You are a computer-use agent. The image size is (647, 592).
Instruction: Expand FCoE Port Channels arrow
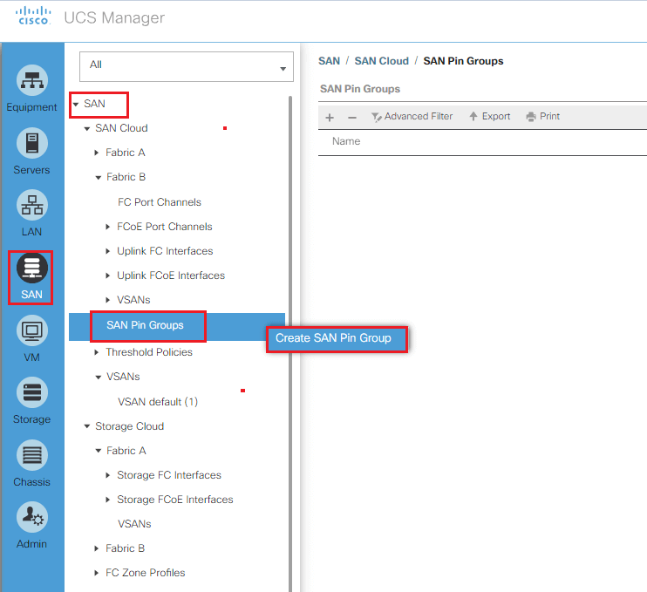108,227
